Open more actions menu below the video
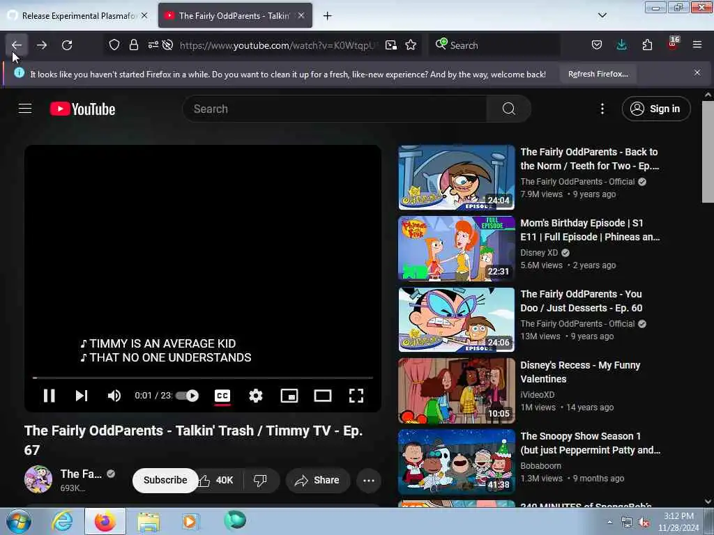The height and width of the screenshot is (535, 714). point(369,481)
